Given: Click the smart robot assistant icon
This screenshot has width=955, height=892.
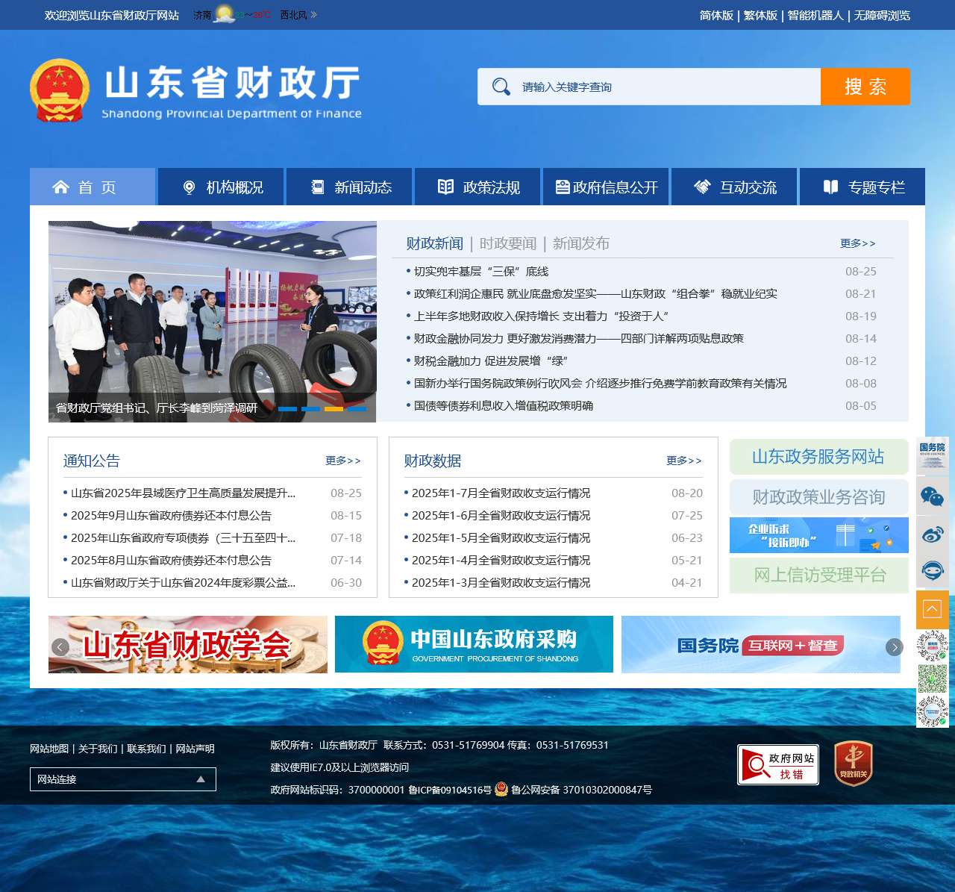Looking at the screenshot, I should (932, 570).
